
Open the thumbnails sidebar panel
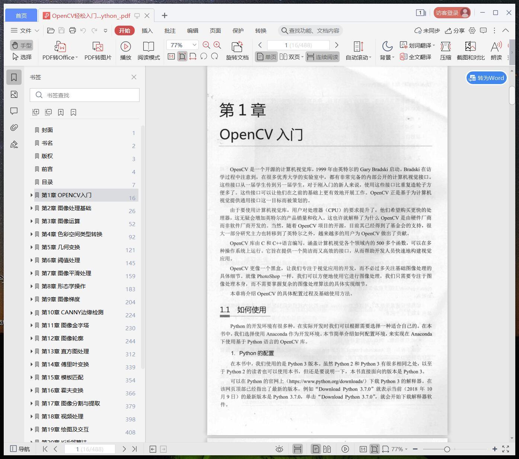[14, 94]
